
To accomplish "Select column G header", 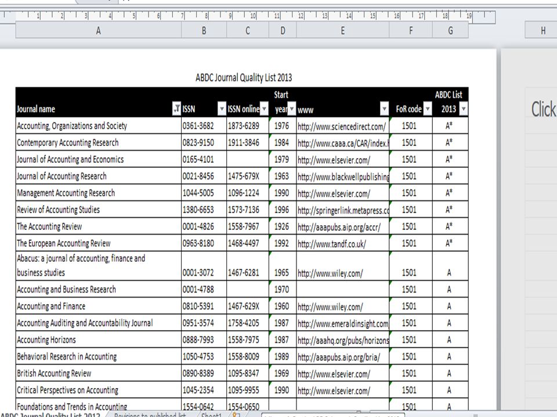I will (450, 31).
